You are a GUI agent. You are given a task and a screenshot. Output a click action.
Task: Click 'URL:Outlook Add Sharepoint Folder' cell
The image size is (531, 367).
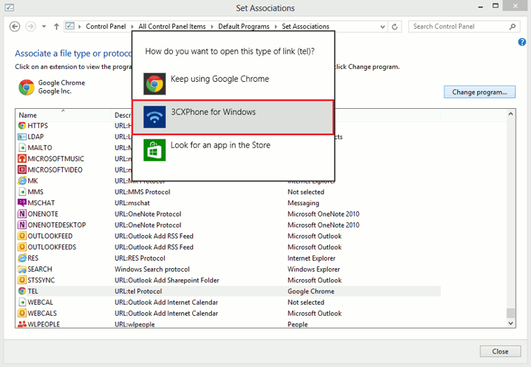coord(167,280)
